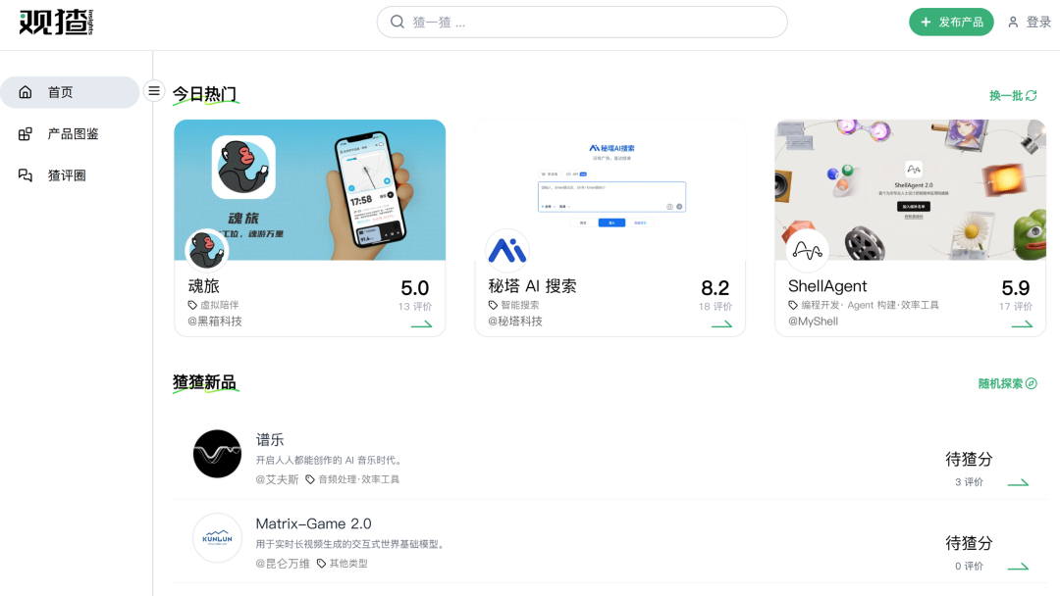Image resolution: width=1060 pixels, height=596 pixels.
Task: Click the @黑箱科技 author link
Action: [215, 322]
